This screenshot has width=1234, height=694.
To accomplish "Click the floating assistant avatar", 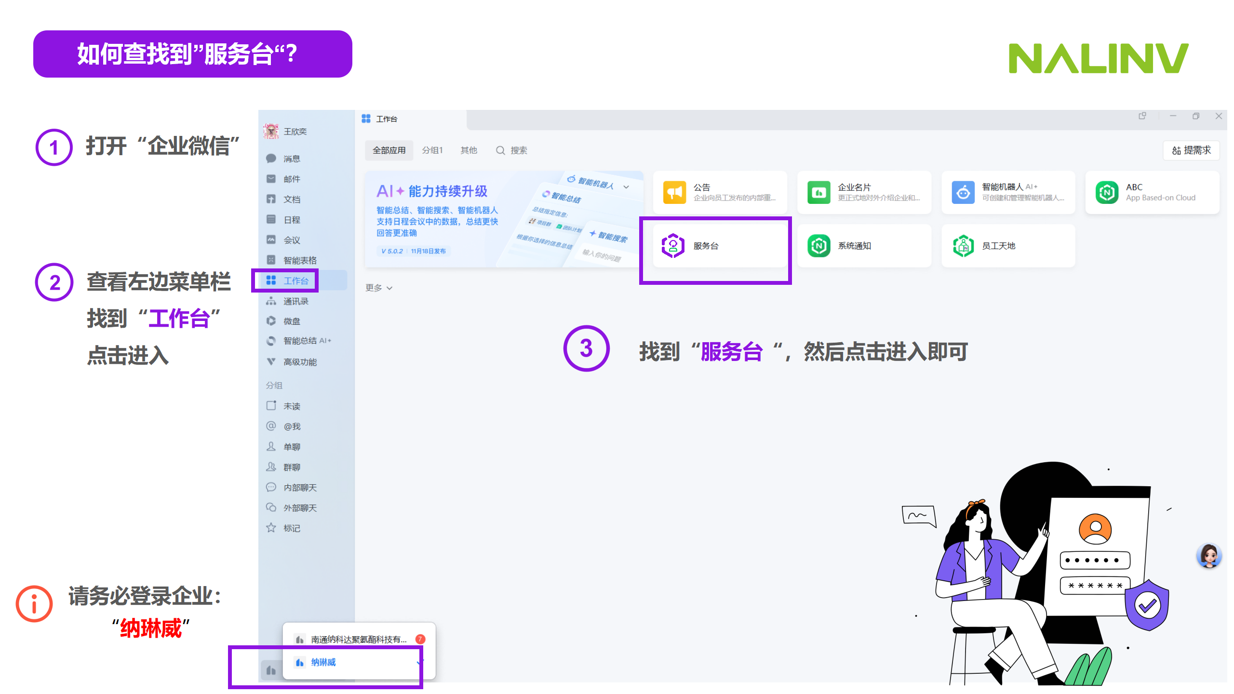I will tap(1208, 556).
